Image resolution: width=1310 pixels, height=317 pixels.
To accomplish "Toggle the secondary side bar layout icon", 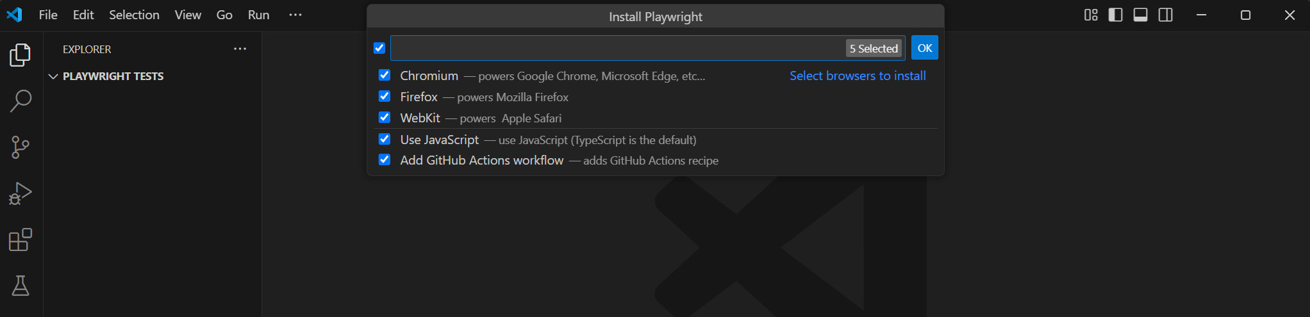I will tap(1165, 15).
